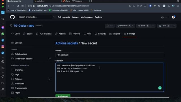Viewport: 181px width, 102px height.
Task: Open a new browser tab with plus
Action: [x=92, y=1]
